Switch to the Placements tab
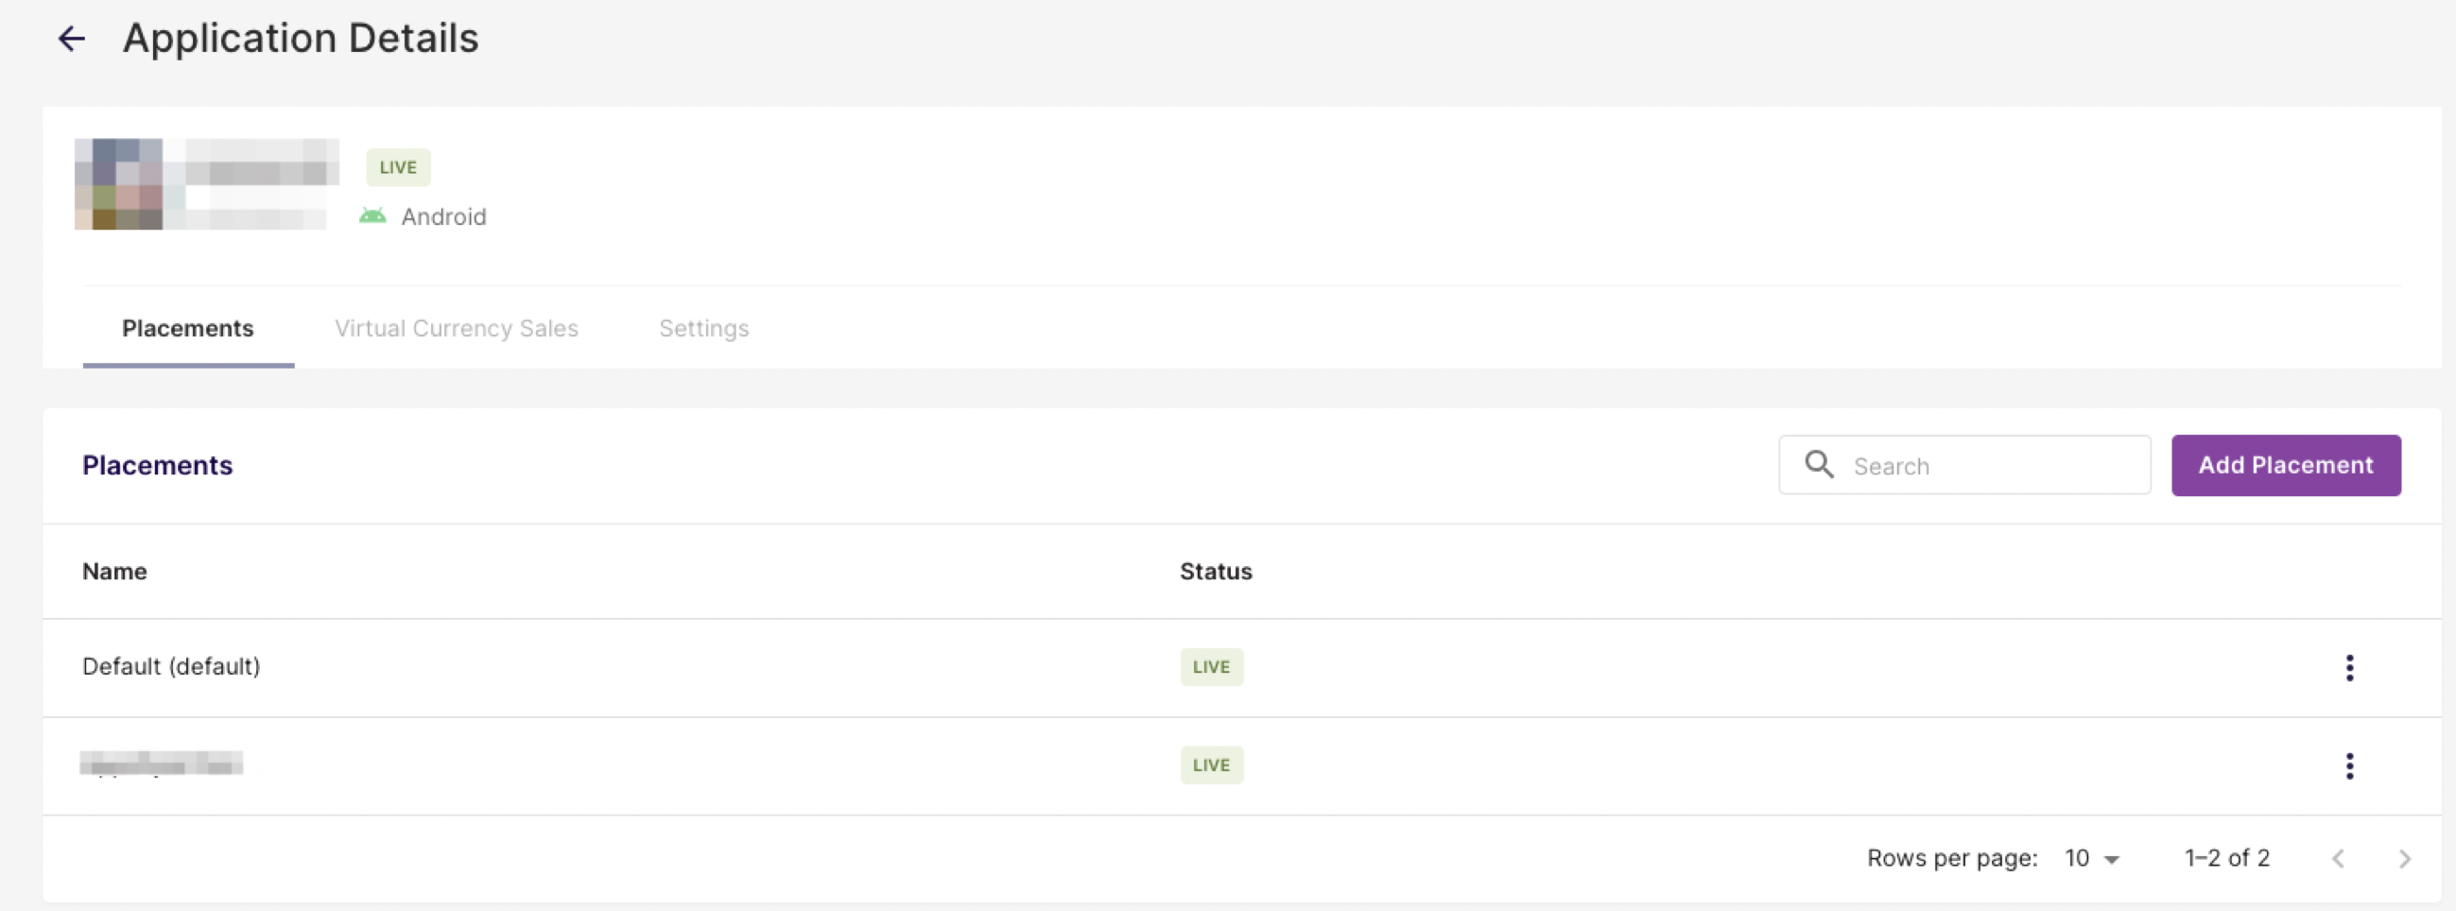2456x911 pixels. [x=188, y=329]
